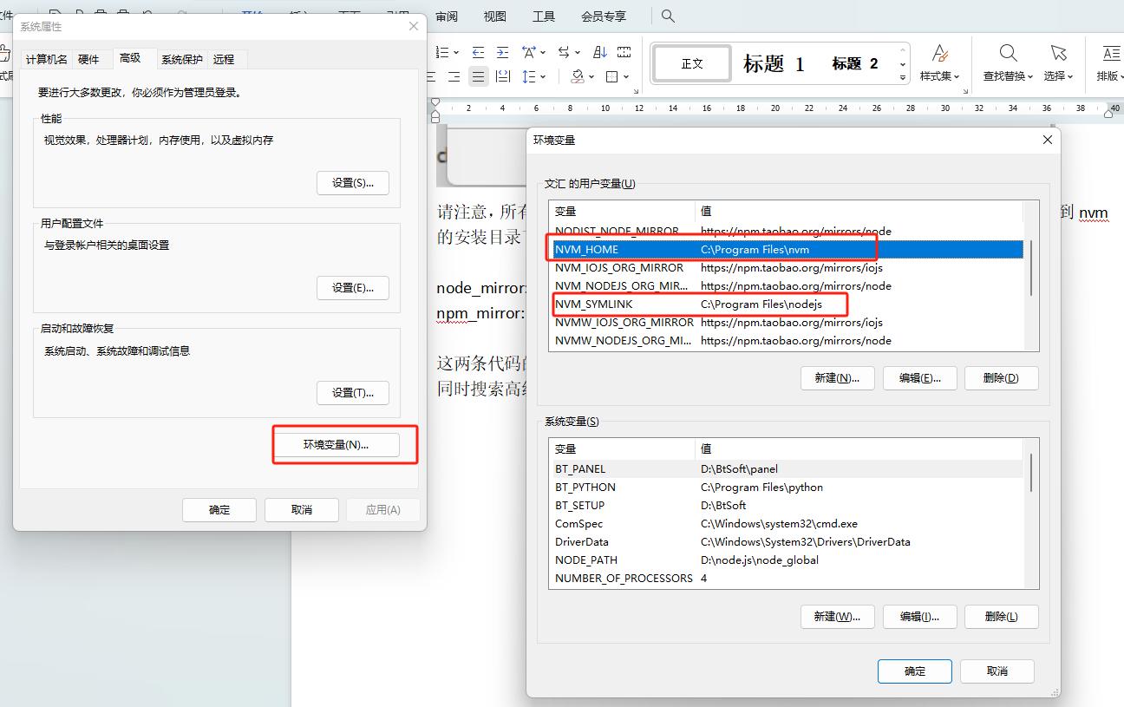The height and width of the screenshot is (707, 1124).
Task: Click the numbered list icon in WPS ribbon
Action: pyautogui.click(x=442, y=52)
